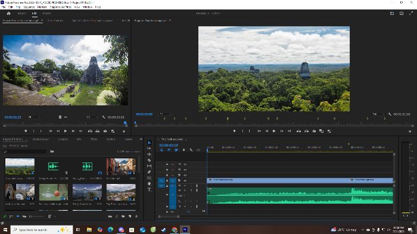Toggle eye visibility for V3 track
This screenshot has width=417, height=234.
(185, 170)
